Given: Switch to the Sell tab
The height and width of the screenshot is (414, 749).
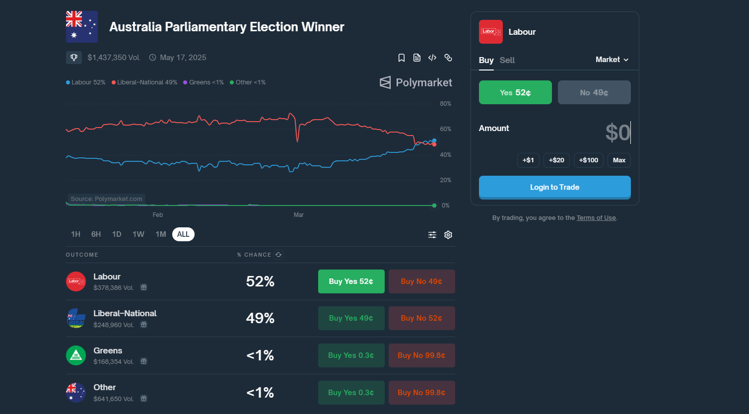Looking at the screenshot, I should point(507,60).
